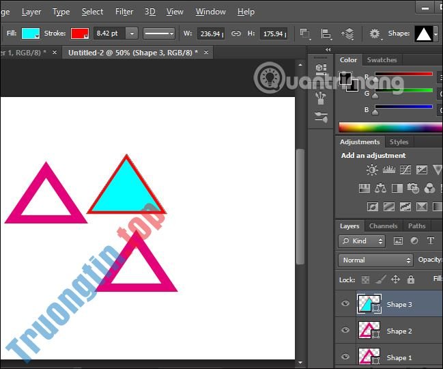Image resolution: width=443 pixels, height=369 pixels.
Task: Filter layers by adjustment layer icon
Action: [414, 241]
